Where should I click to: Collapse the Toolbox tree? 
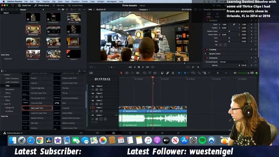2,75
